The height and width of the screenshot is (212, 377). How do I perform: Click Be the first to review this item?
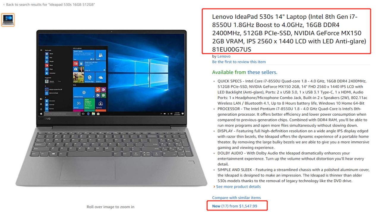tap(239, 62)
